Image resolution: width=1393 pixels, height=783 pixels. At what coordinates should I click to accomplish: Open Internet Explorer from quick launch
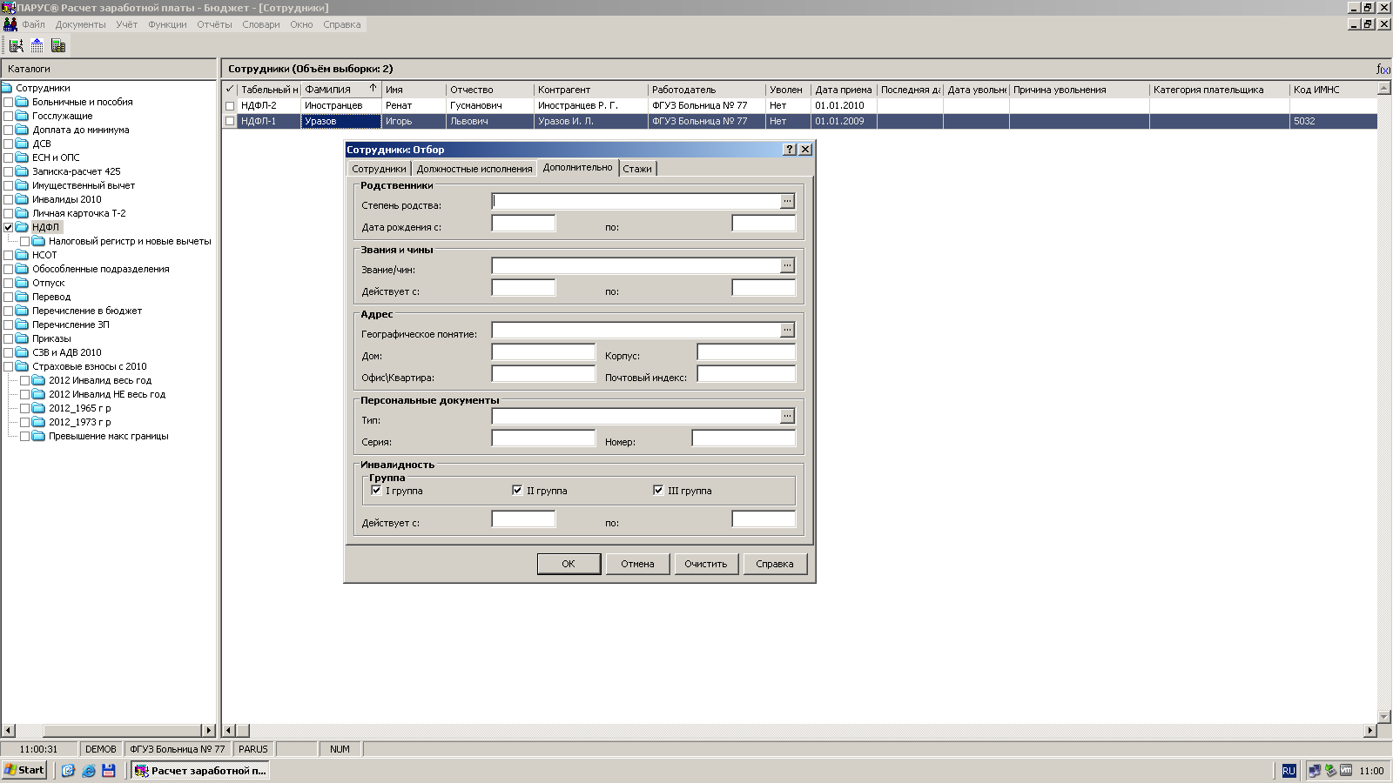click(x=88, y=770)
